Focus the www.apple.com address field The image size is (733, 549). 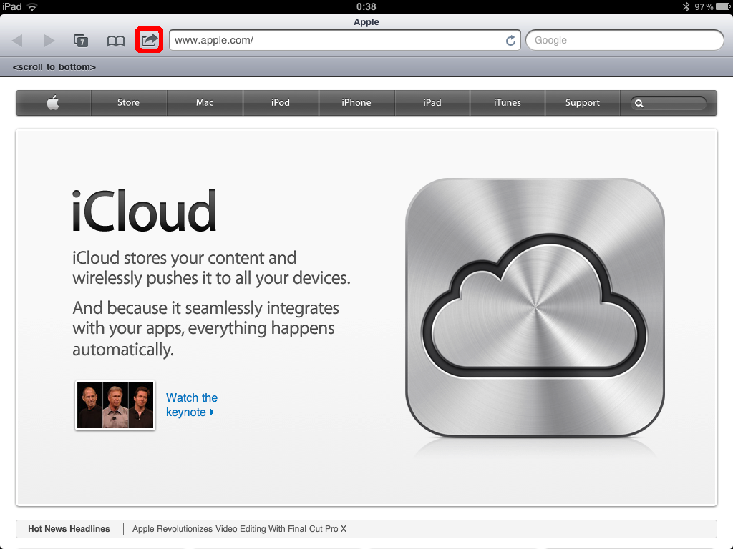point(336,41)
